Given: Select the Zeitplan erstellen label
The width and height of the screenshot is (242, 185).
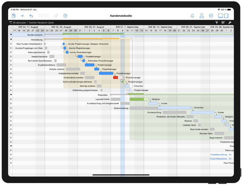Looking at the screenshot, I should pos(57,69).
